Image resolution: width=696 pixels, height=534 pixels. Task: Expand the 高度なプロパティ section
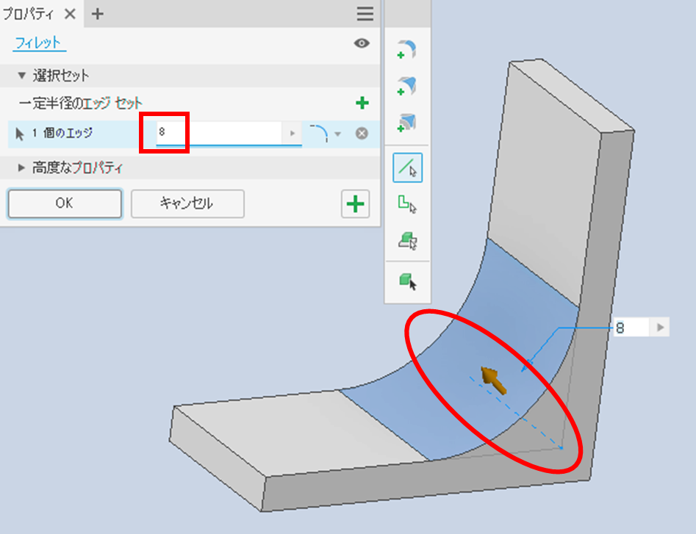[x=21, y=167]
